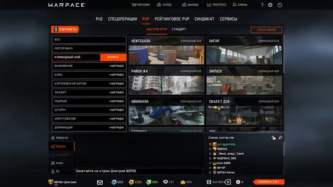Click the Новости home icon in chat sidebar
Screen dimensions: 333x187
[53, 138]
